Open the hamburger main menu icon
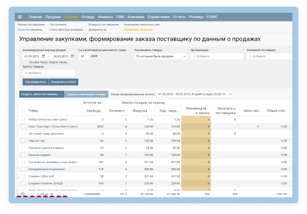The height and width of the screenshot is (214, 307). pos(20,17)
